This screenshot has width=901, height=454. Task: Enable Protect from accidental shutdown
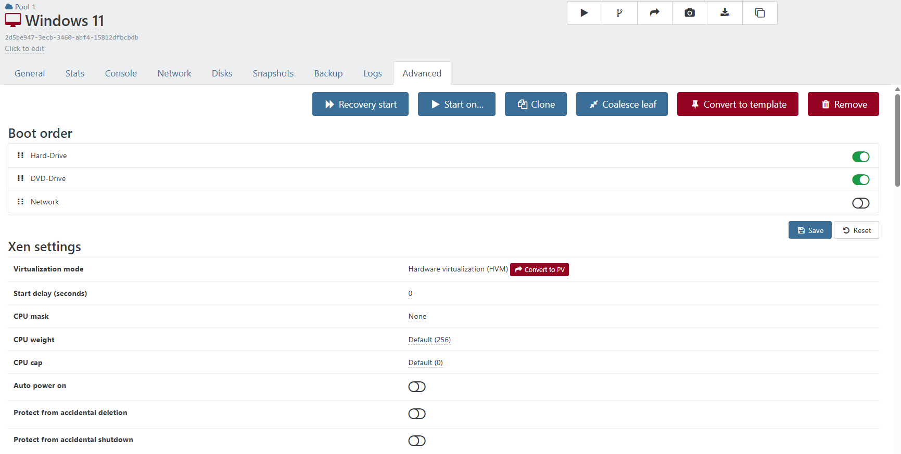tap(417, 440)
